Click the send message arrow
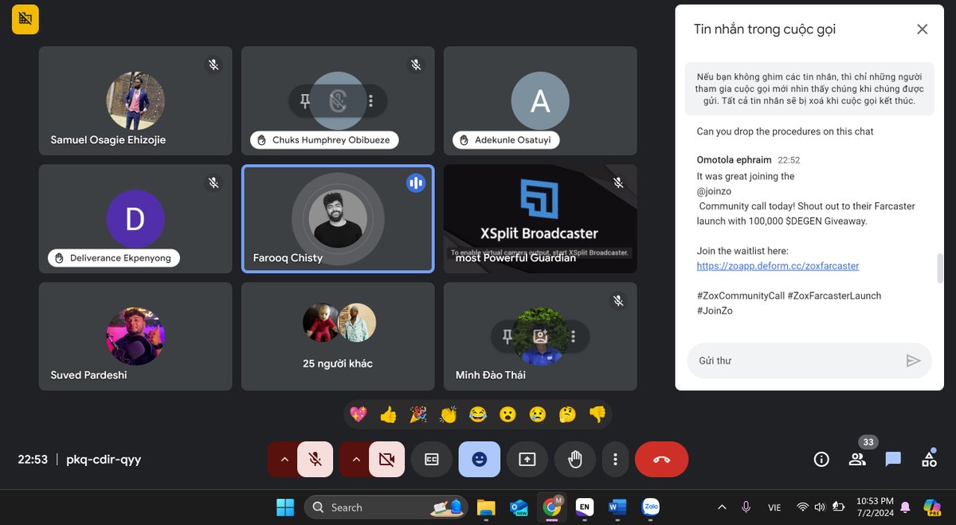Viewport: 956px width, 525px height. pos(914,361)
